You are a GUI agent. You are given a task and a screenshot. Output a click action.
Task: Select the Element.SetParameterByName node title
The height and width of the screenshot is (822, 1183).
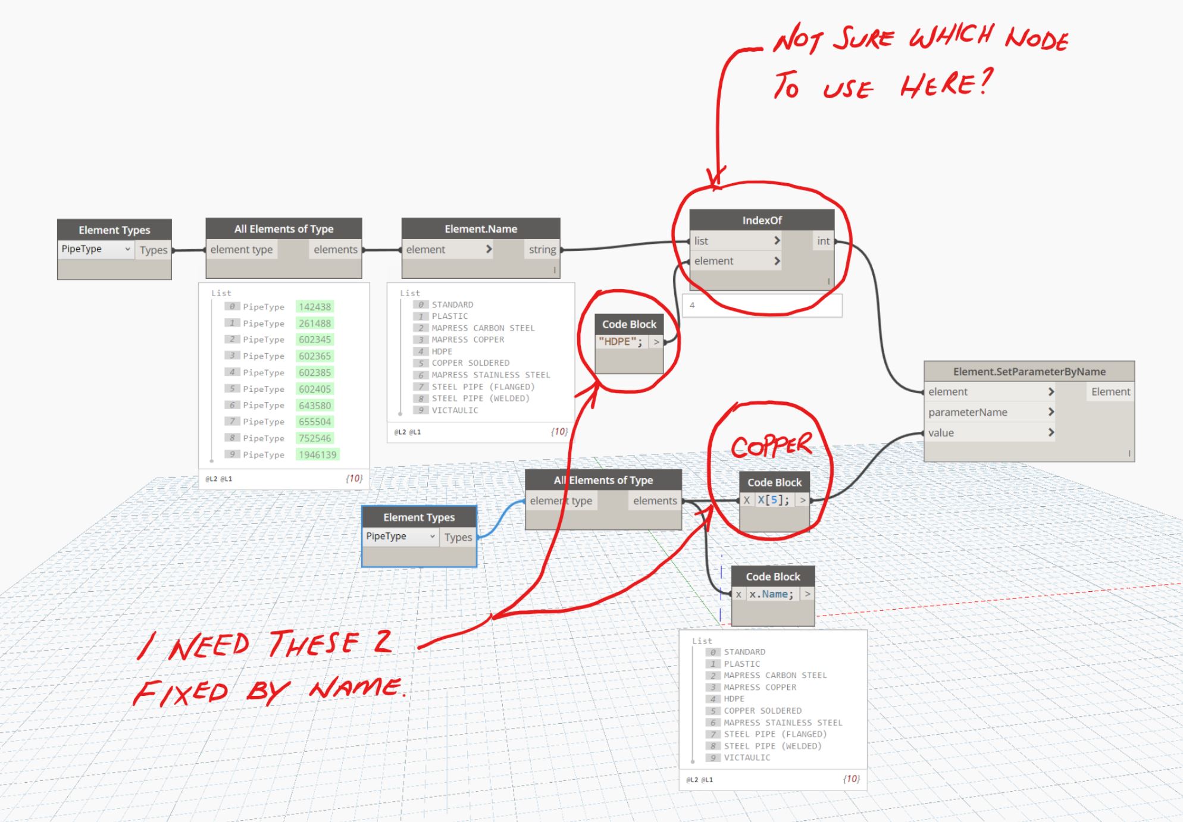point(1029,372)
